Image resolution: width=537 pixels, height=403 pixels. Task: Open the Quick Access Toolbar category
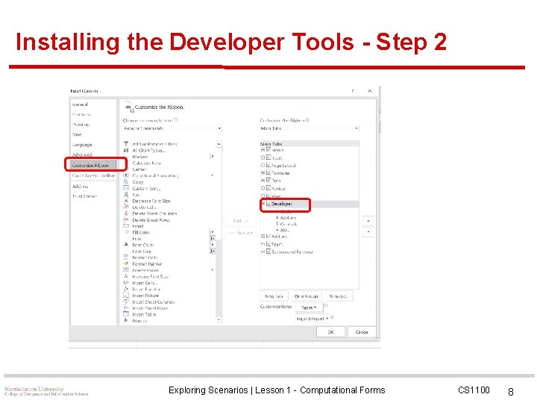click(x=93, y=175)
